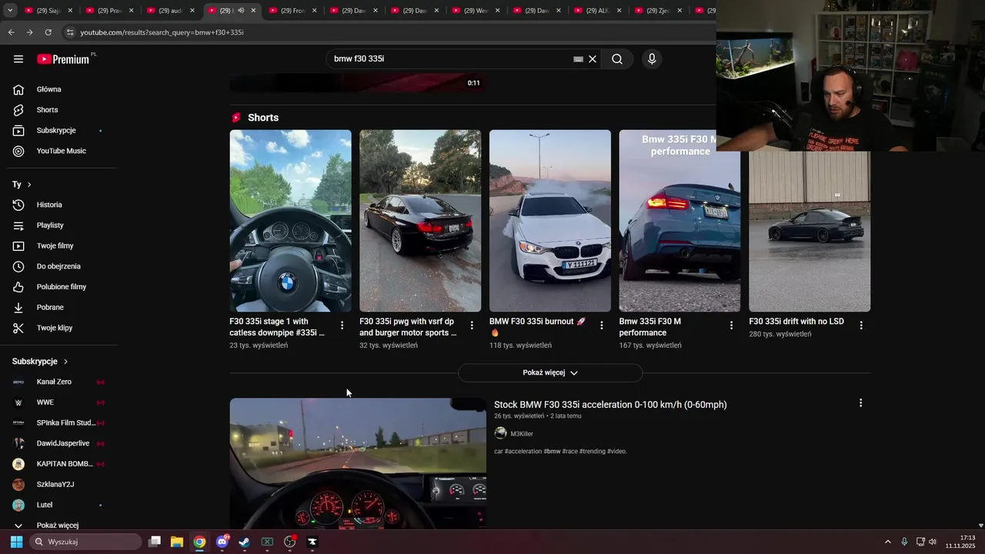985x554 pixels.
Task: Open options for F30 335i stage 1 short
Action: [342, 325]
